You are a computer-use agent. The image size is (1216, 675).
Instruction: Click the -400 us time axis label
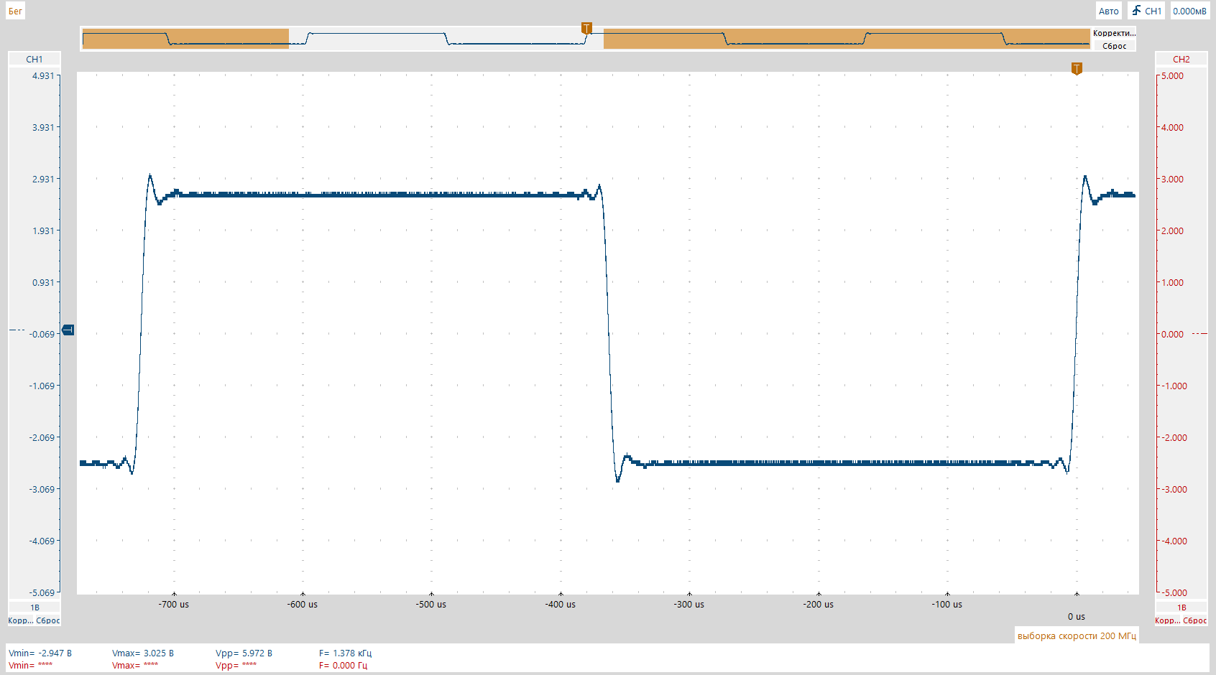point(561,604)
